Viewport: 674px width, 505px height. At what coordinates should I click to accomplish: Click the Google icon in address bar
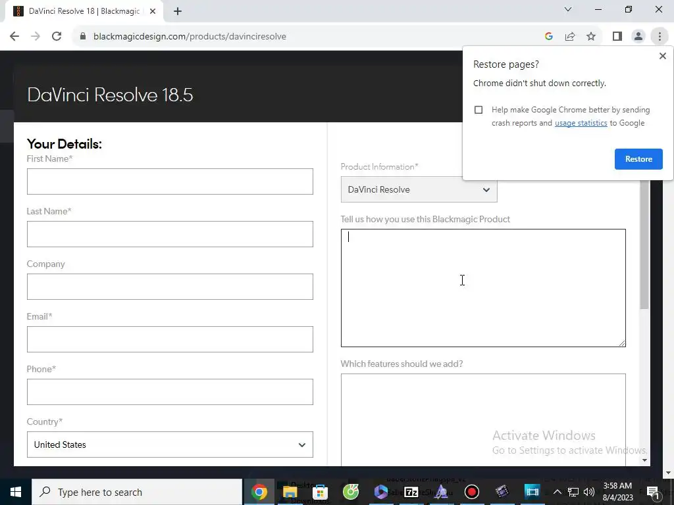coord(548,37)
